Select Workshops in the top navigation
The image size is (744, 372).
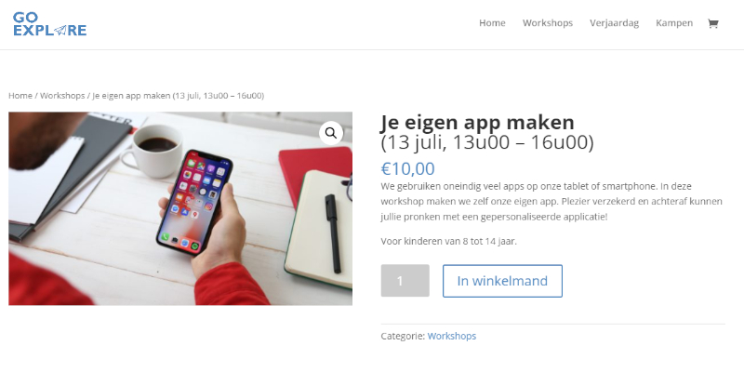pos(548,22)
